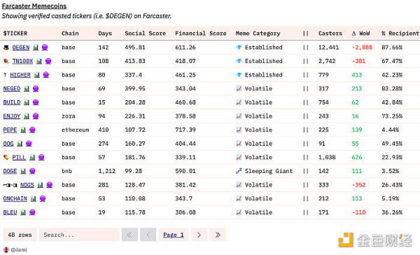The height and width of the screenshot is (255, 420).
Task: Sort by the Meme Category column header
Action: pyautogui.click(x=258, y=34)
